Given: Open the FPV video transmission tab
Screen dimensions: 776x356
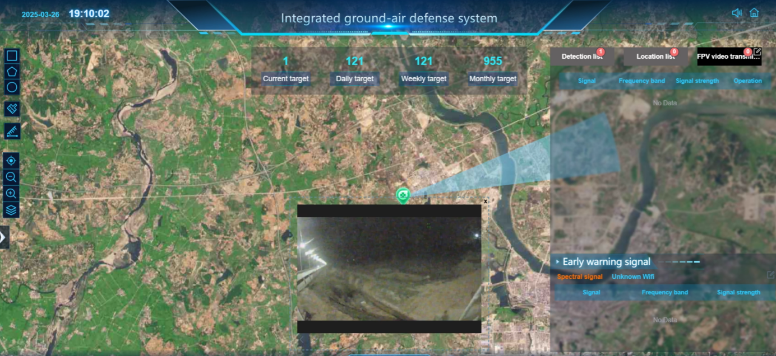Looking at the screenshot, I should click(x=725, y=57).
